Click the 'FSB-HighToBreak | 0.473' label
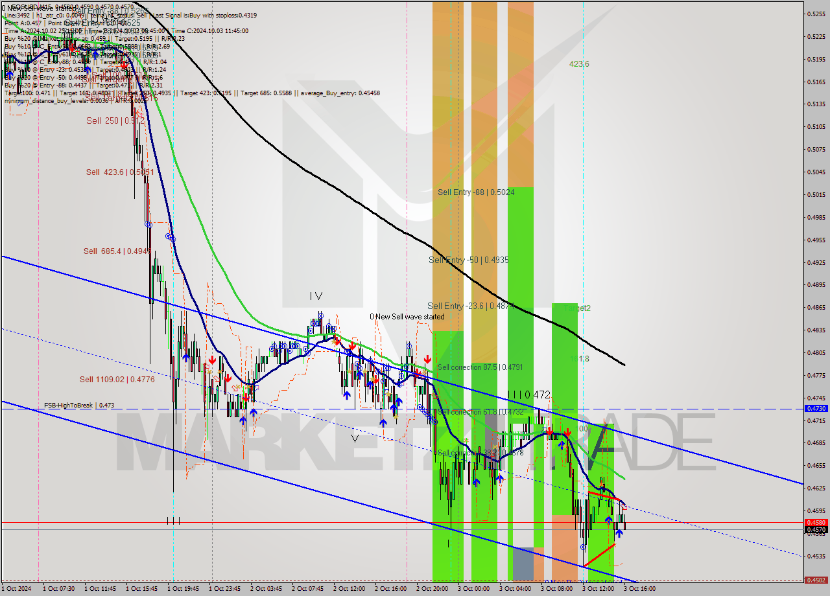 click(79, 406)
